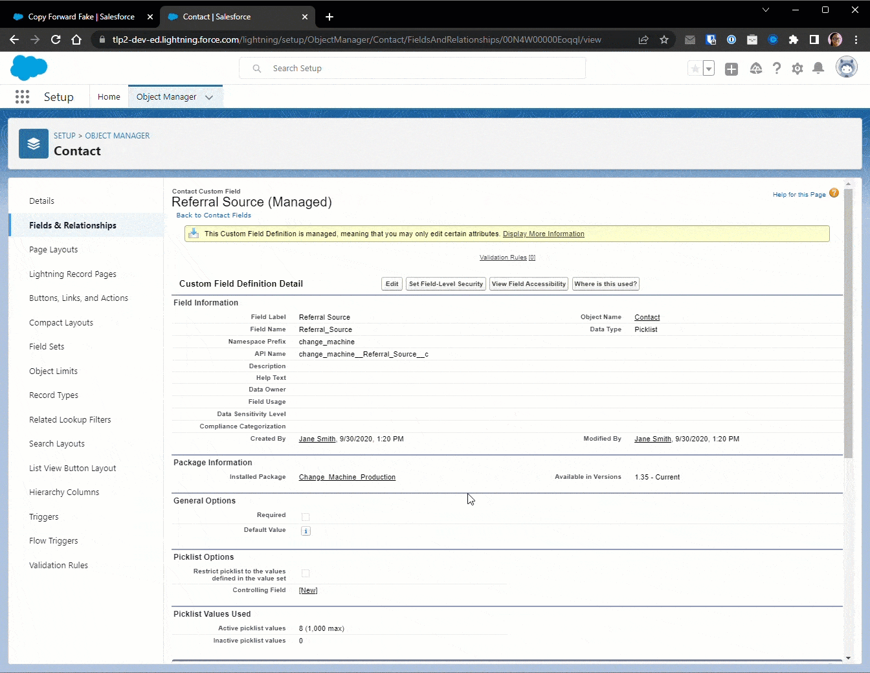Open Validation Rules in the sidebar
Screen dimensions: 870x673
coord(58,565)
